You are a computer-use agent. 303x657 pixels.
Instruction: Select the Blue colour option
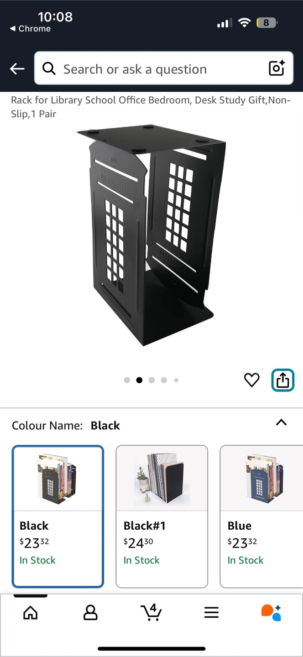click(261, 516)
